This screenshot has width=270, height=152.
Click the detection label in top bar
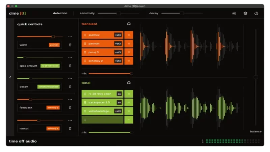pos(60,14)
